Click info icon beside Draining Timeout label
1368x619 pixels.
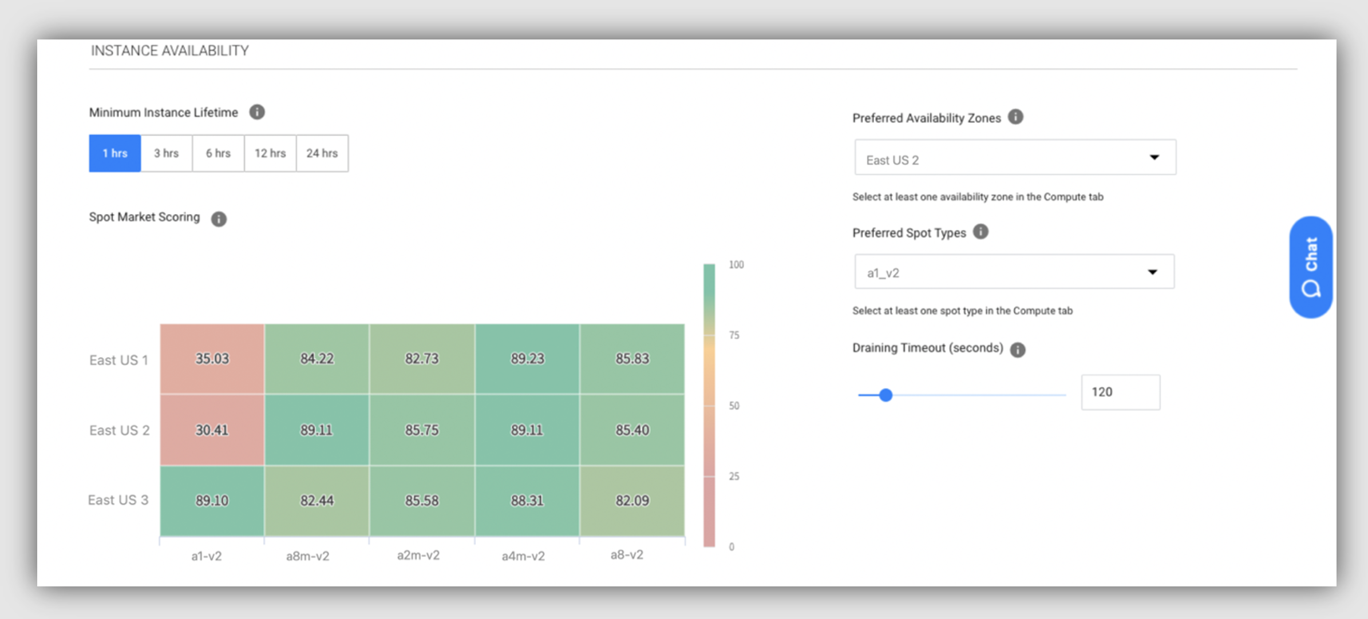click(1017, 350)
